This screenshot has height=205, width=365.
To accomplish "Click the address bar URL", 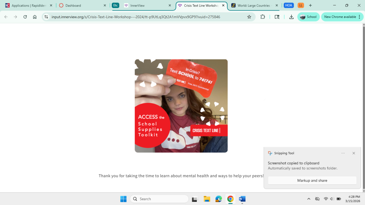I will (x=136, y=17).
